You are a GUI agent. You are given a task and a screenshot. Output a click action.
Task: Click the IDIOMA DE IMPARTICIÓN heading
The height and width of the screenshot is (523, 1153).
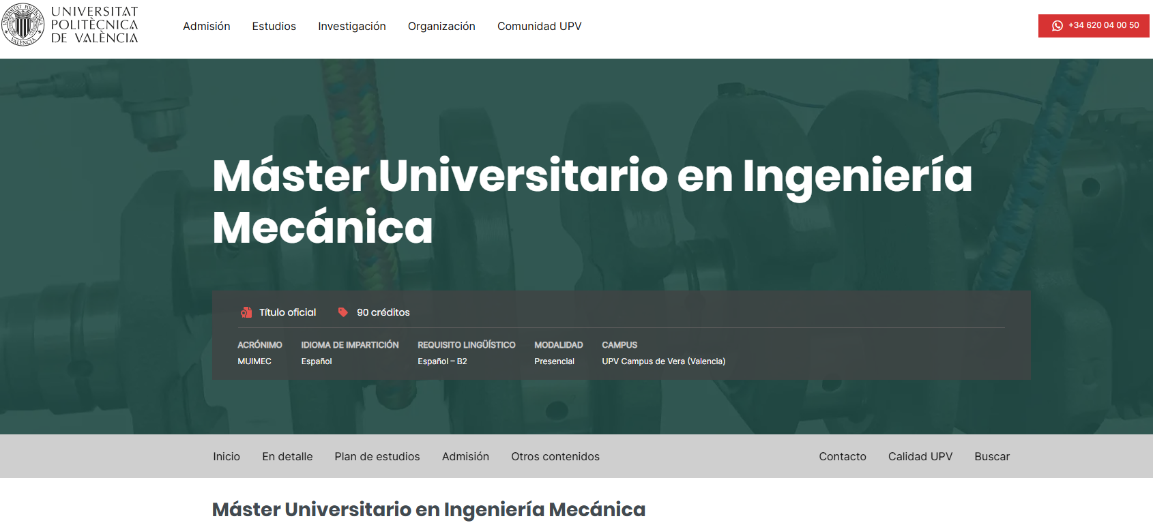tap(350, 345)
